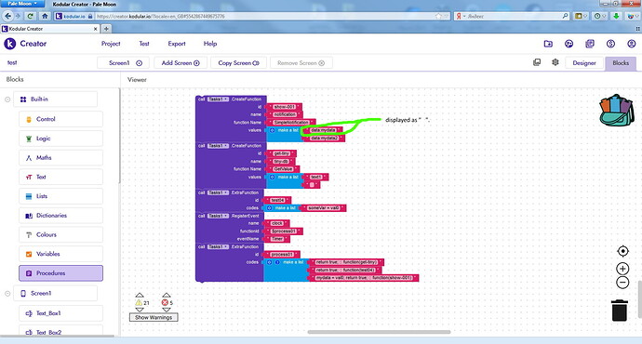Click the Copy Screen button

(x=239, y=62)
